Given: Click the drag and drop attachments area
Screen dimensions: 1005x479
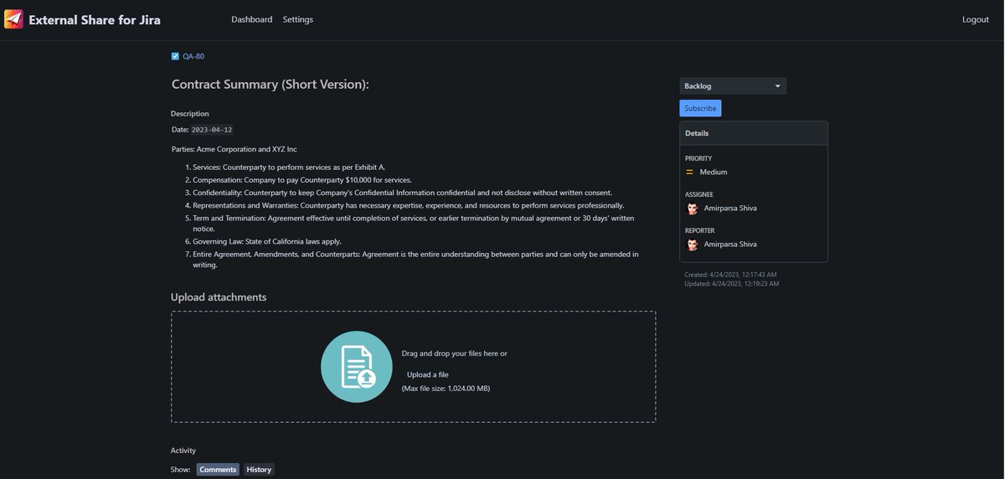Looking at the screenshot, I should [x=414, y=367].
